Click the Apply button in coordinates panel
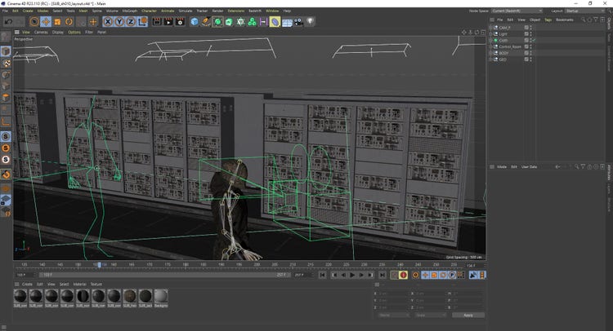Image resolution: width=613 pixels, height=331 pixels. click(468, 315)
